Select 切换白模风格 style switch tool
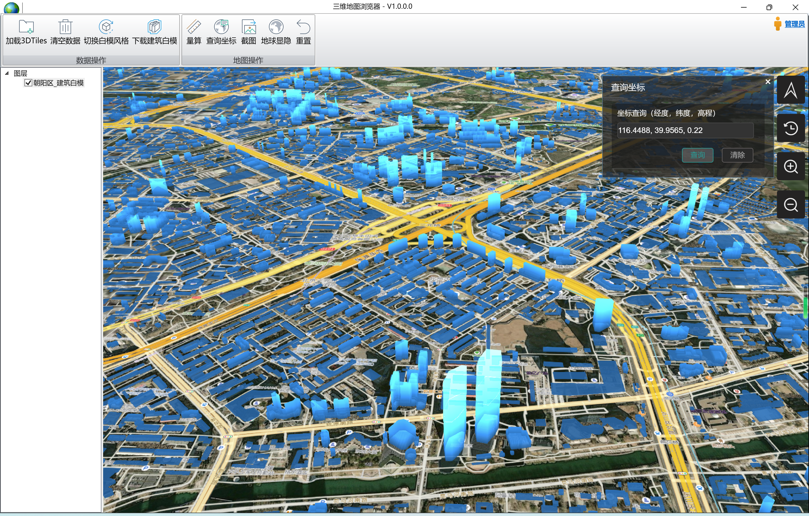Screen dimensions: 809x516 106,27
